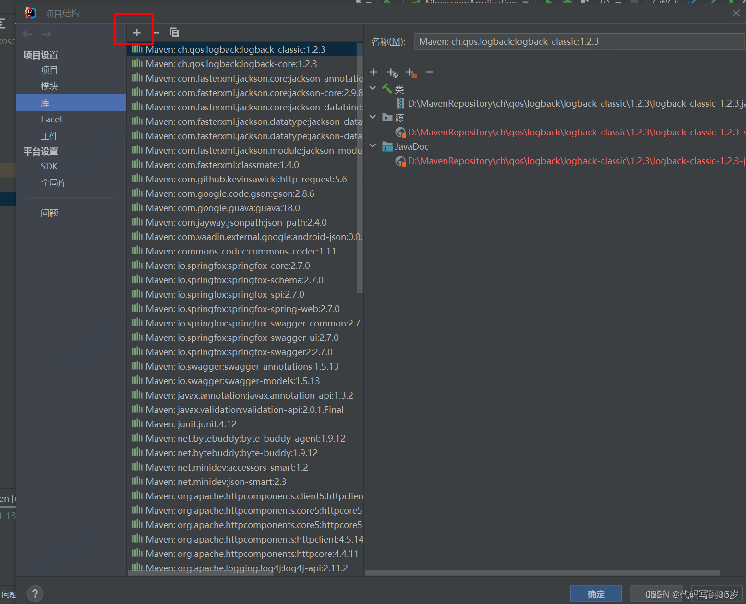Select Maven: commons-codec:commons-codec:1.11
This screenshot has width=746, height=604.
(245, 251)
